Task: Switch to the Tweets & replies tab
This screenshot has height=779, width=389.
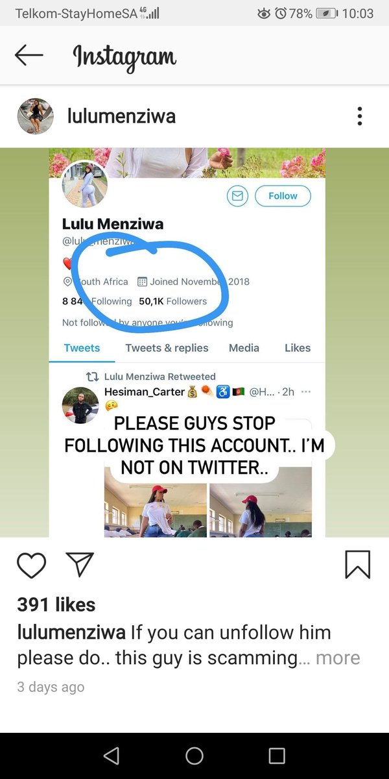Action: 167,348
